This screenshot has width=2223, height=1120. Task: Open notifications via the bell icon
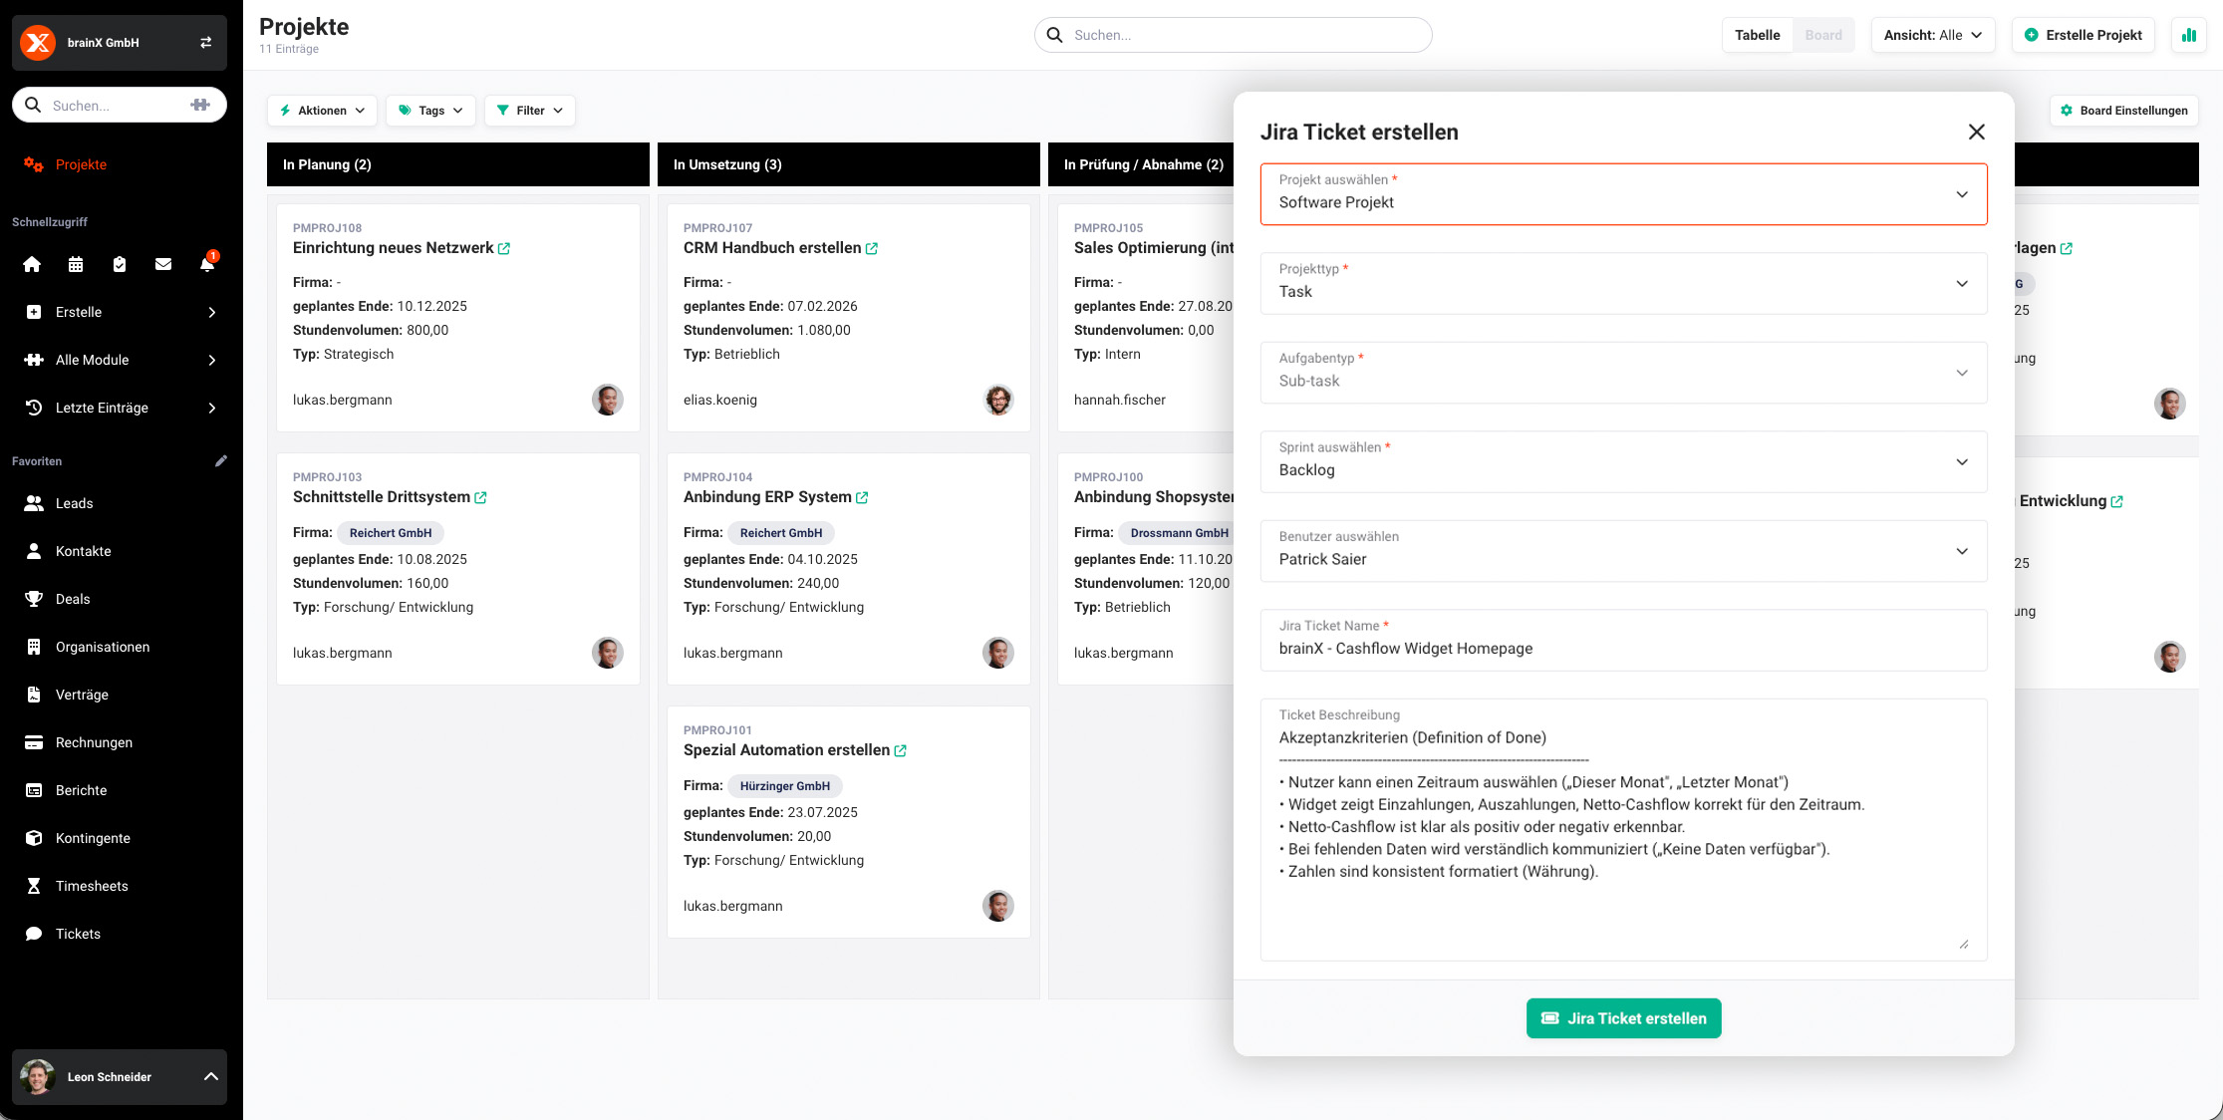[205, 264]
